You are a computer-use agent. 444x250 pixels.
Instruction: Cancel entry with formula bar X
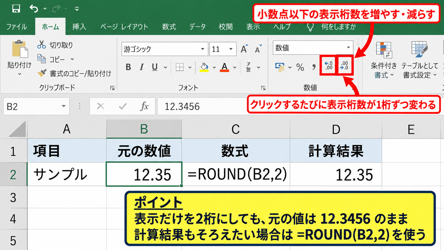coord(101,106)
